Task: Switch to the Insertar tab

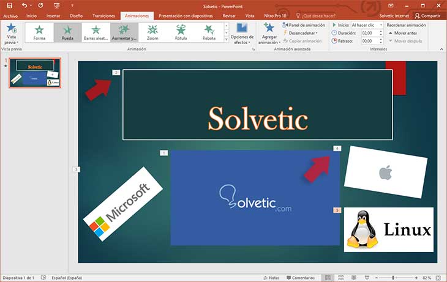Action: point(53,16)
